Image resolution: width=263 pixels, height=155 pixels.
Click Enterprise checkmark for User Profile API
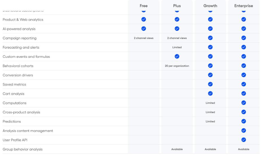(244, 140)
